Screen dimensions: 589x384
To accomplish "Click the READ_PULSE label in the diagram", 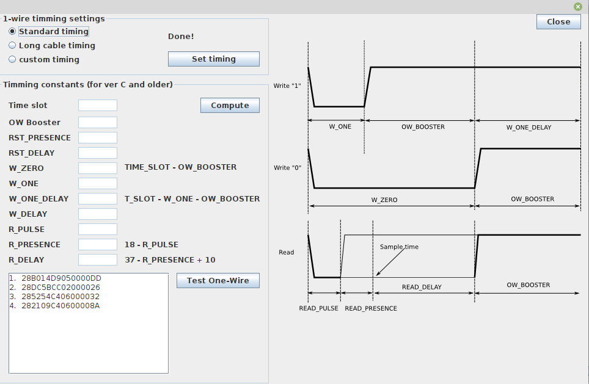I will pos(318,308).
